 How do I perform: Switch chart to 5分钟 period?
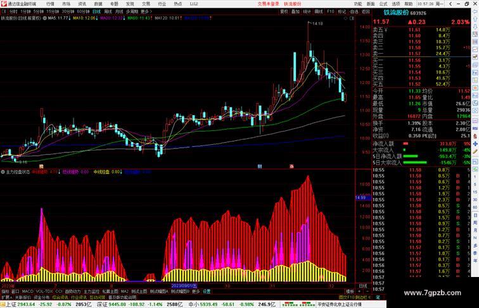[x=39, y=11]
